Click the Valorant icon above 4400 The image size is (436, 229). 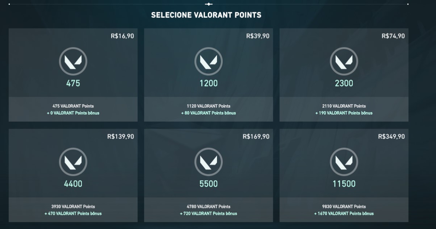pos(73,162)
